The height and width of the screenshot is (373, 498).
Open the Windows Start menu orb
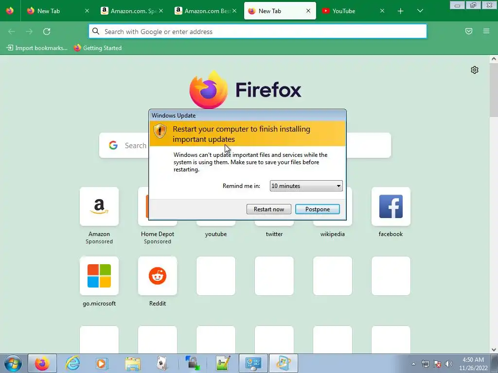coord(13,363)
